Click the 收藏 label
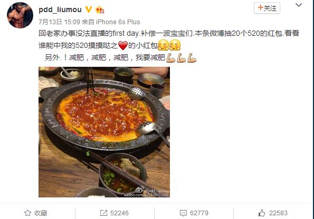This screenshot has width=314, height=219. click(41, 213)
